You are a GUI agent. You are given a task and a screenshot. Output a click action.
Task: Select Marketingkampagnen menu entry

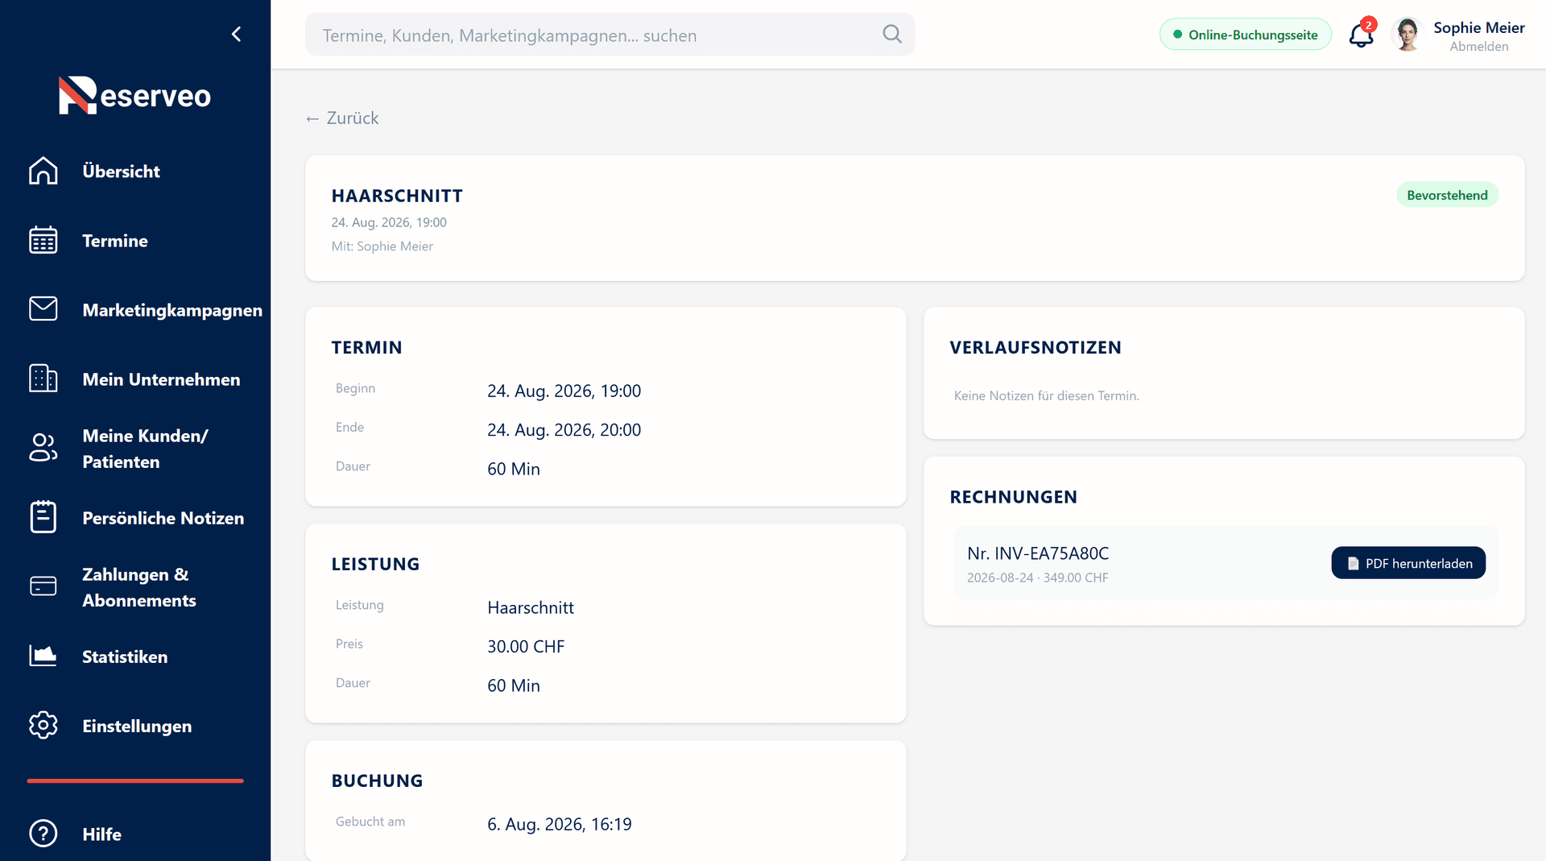(x=172, y=309)
